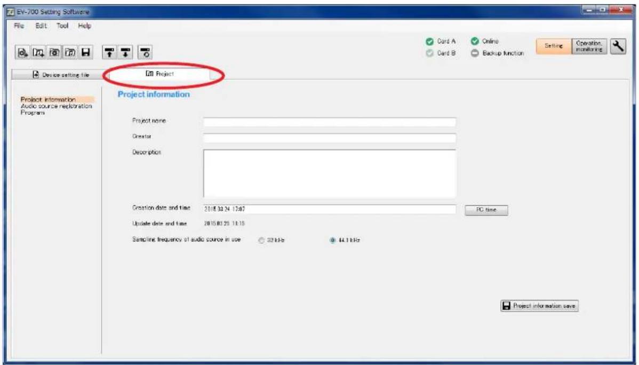Click the EV-700 application title bar icon
The width and height of the screenshot is (639, 365).
click(x=11, y=12)
